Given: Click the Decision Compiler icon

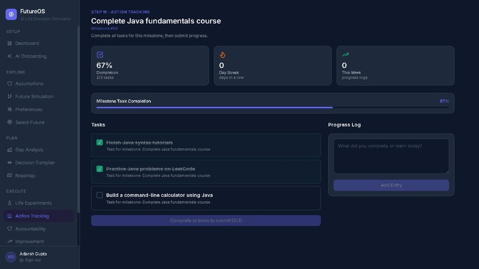Looking at the screenshot, I should (10, 163).
